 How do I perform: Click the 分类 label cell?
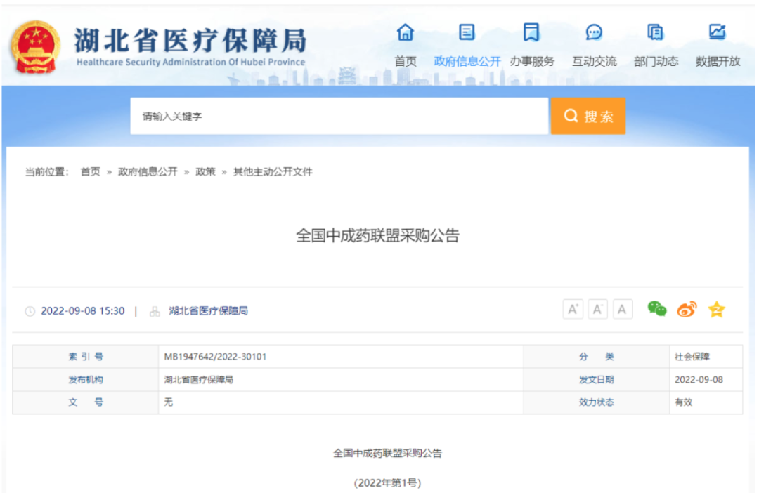click(x=597, y=357)
